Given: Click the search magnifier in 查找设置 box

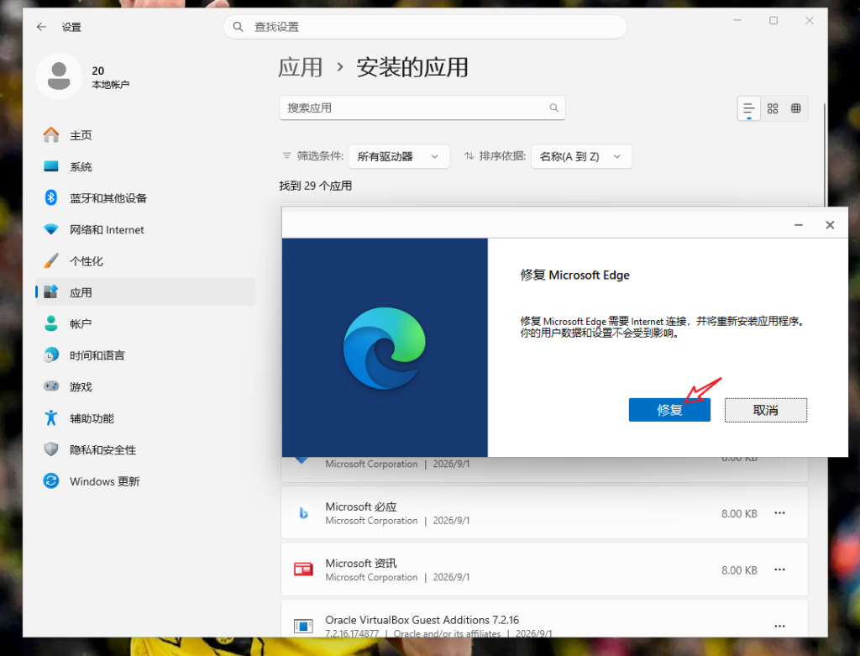Looking at the screenshot, I should (238, 27).
